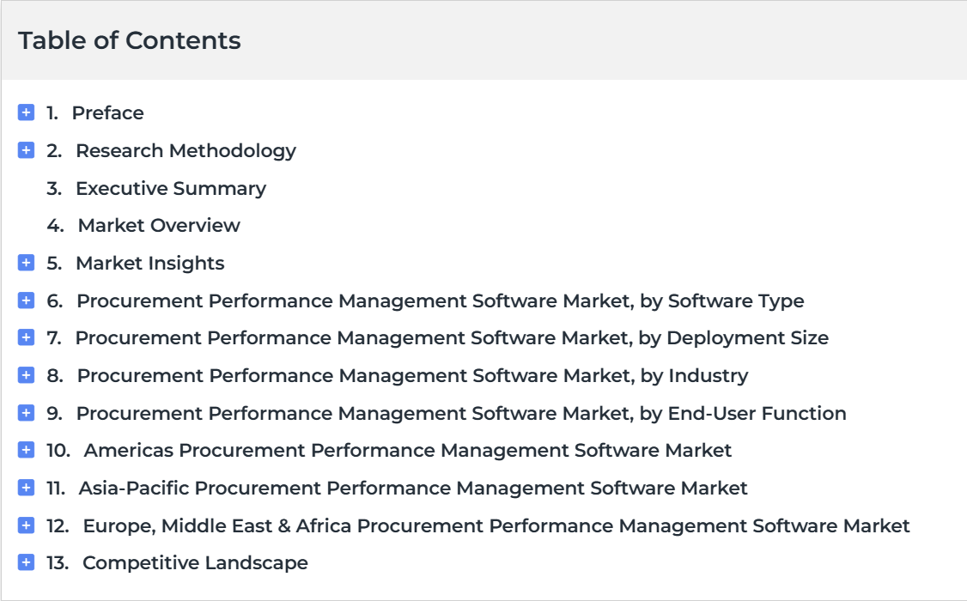The height and width of the screenshot is (601, 967).
Task: Click plus icon for Europe, Middle East & Africa
Action: [26, 525]
